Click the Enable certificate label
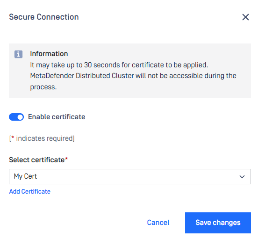The image size is (258, 239). tap(57, 117)
